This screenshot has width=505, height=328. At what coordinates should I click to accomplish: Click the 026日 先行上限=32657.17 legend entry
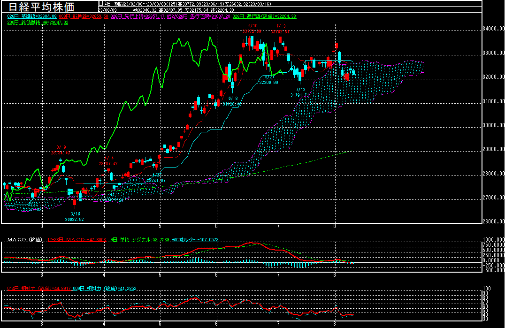138,16
